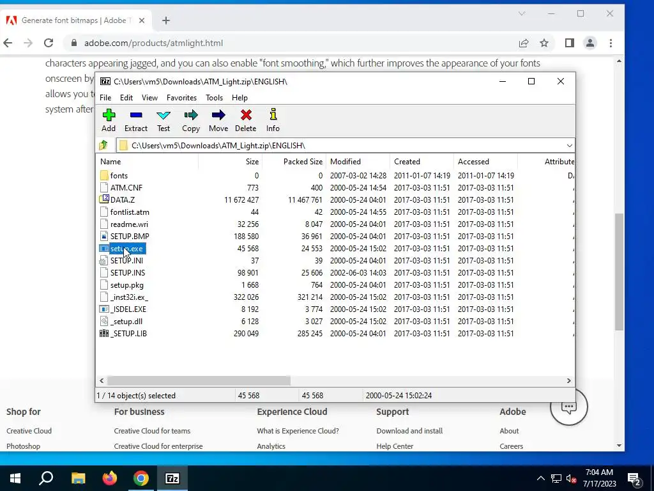Viewport: 654px width, 491px height.
Task: Open the View menu in 7-Zip
Action: (149, 98)
